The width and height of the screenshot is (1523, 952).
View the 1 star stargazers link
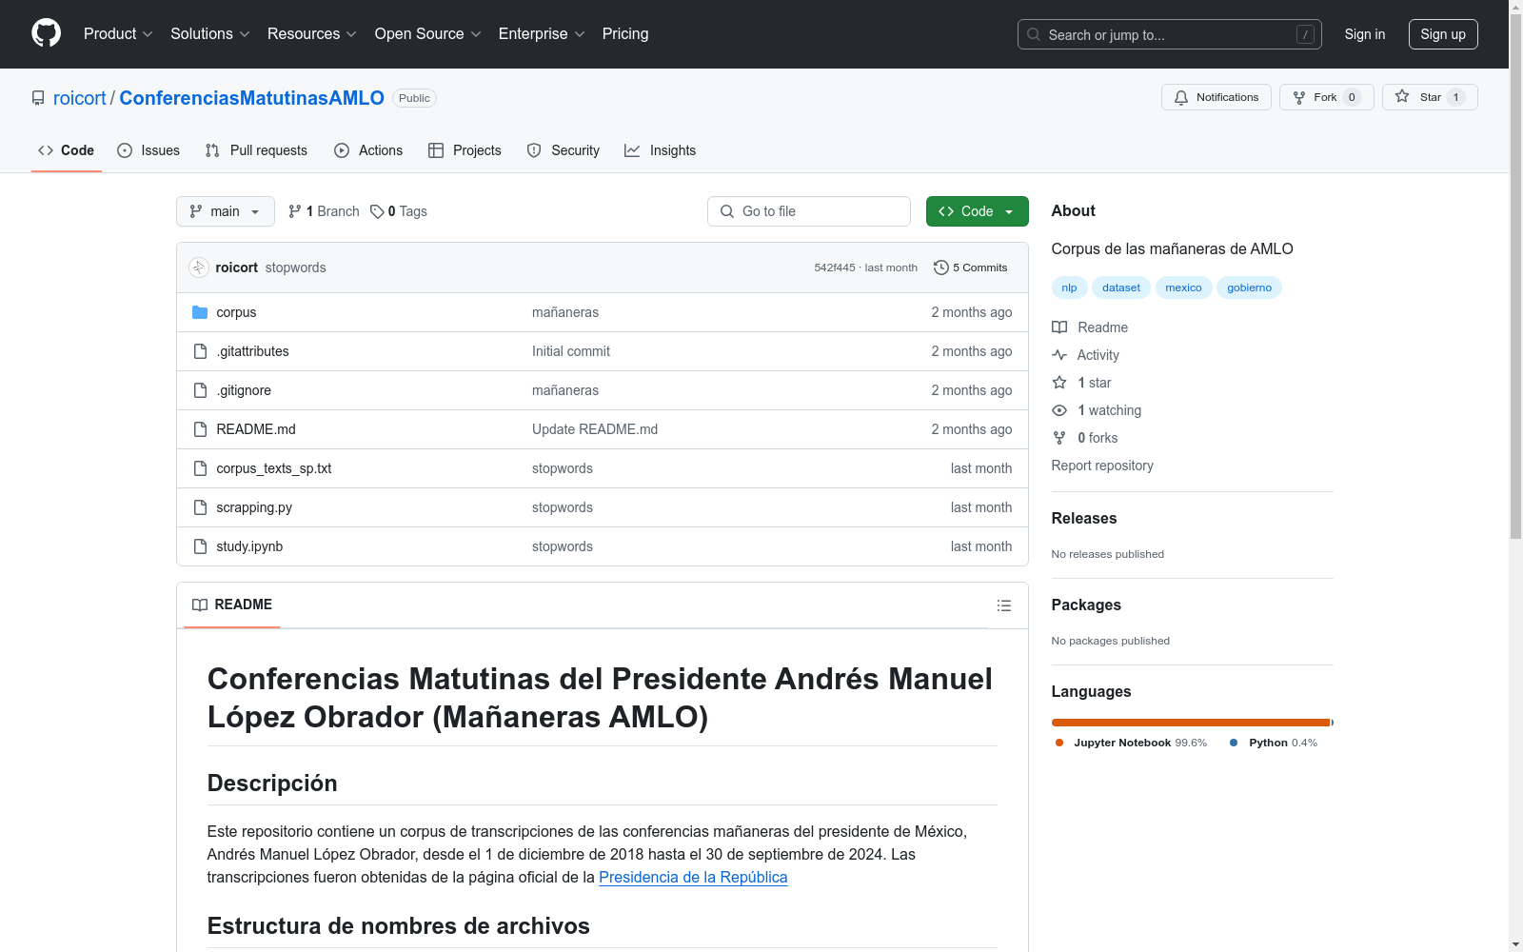1081,383
